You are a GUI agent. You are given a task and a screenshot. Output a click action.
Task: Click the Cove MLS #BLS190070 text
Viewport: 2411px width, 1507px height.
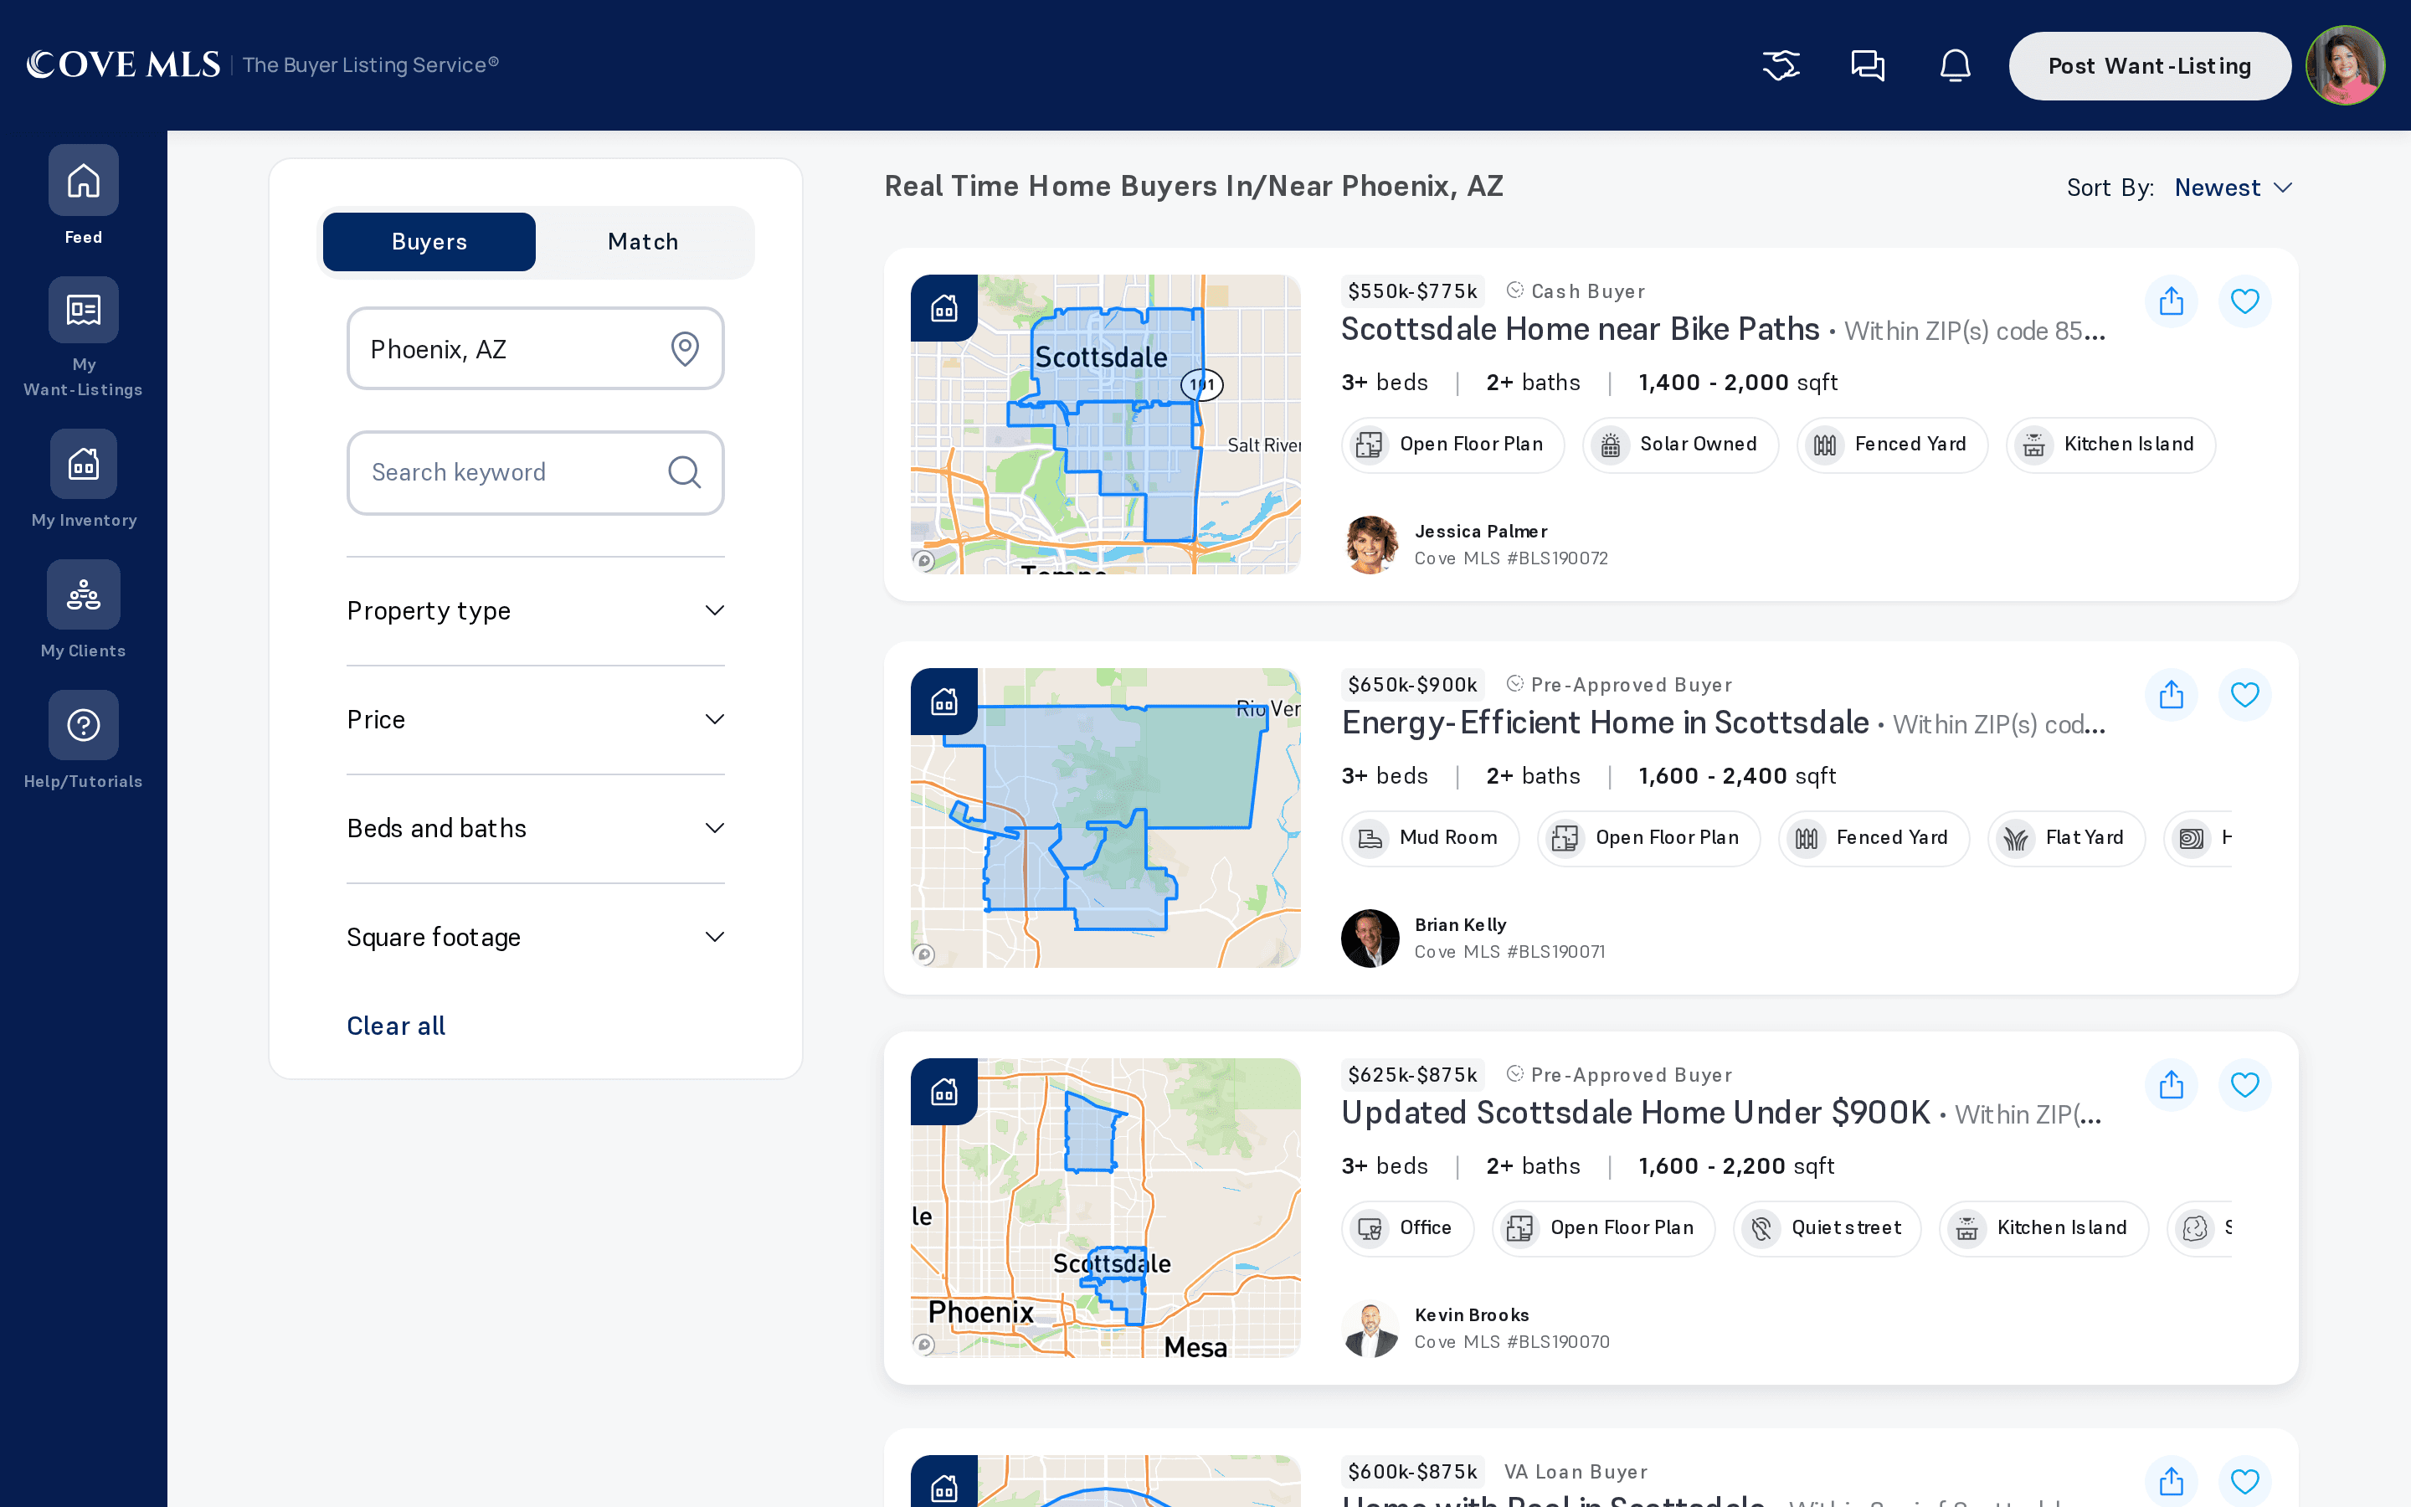(1511, 1341)
